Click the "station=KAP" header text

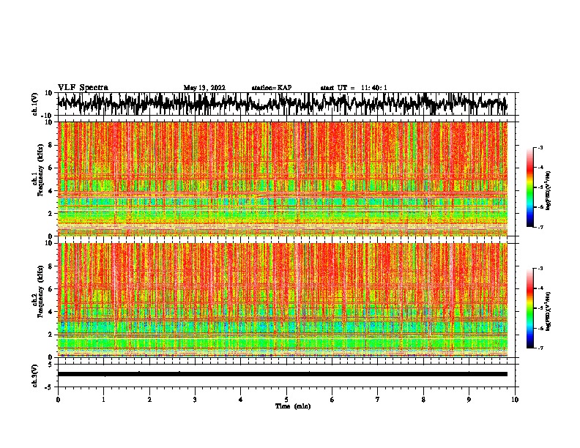click(x=272, y=88)
